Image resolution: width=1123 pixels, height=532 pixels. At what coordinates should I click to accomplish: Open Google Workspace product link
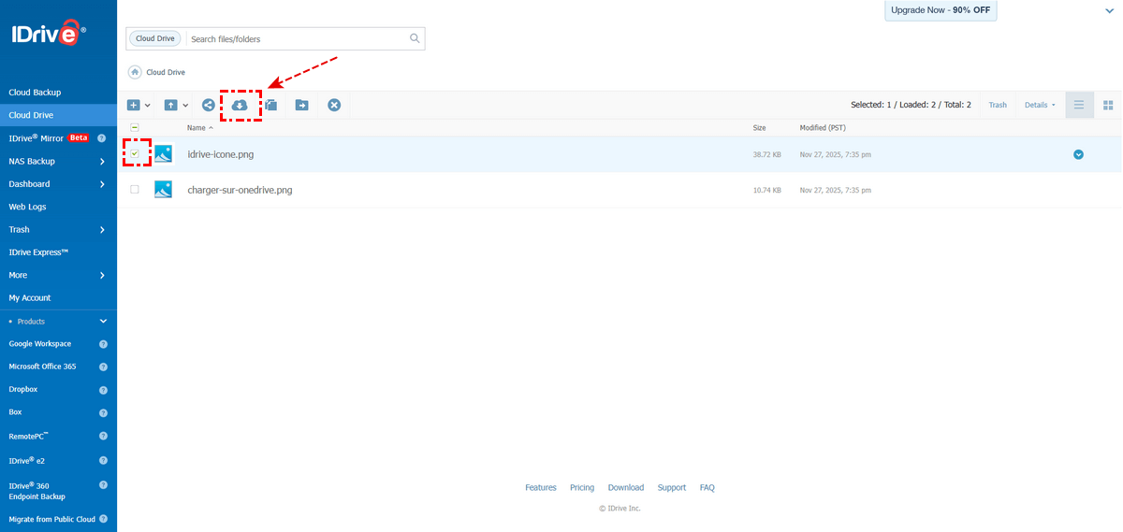coord(40,344)
